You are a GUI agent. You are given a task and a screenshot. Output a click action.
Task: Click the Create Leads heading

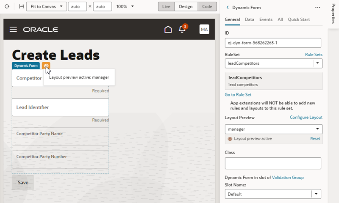click(x=56, y=55)
